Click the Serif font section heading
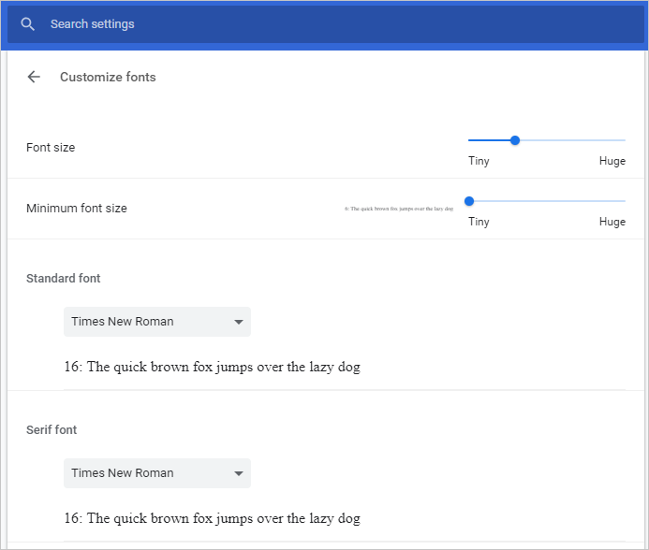Image resolution: width=649 pixels, height=550 pixels. pyautogui.click(x=52, y=430)
